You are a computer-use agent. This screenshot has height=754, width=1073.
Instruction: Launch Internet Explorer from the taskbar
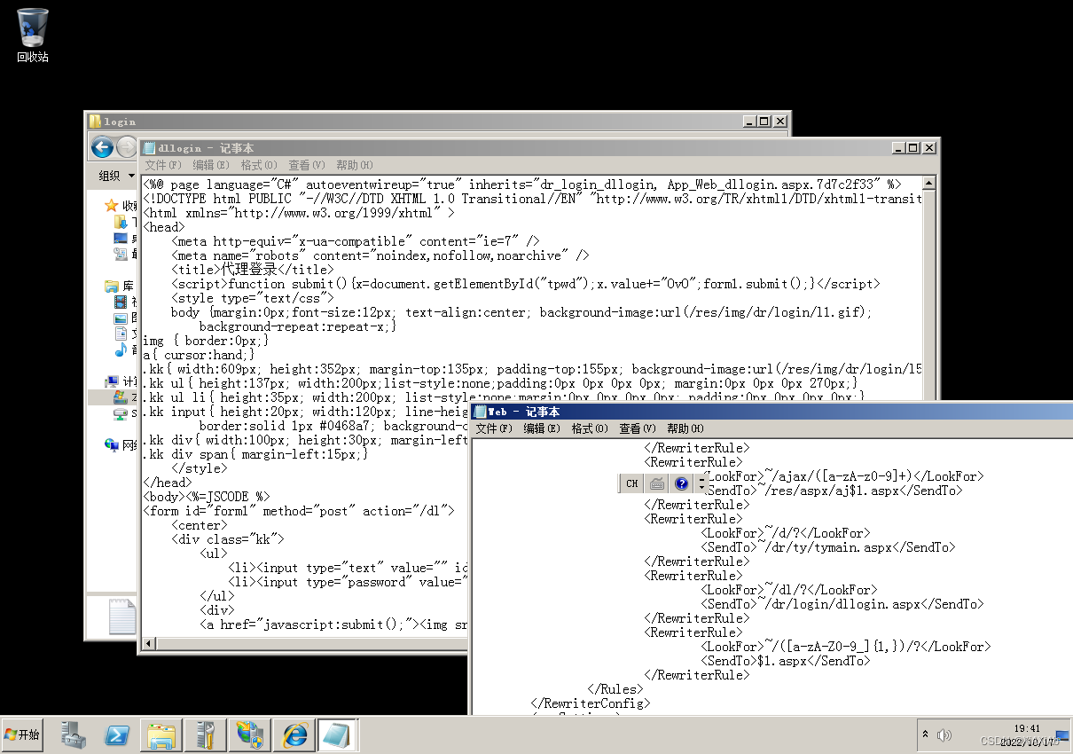pyautogui.click(x=294, y=734)
